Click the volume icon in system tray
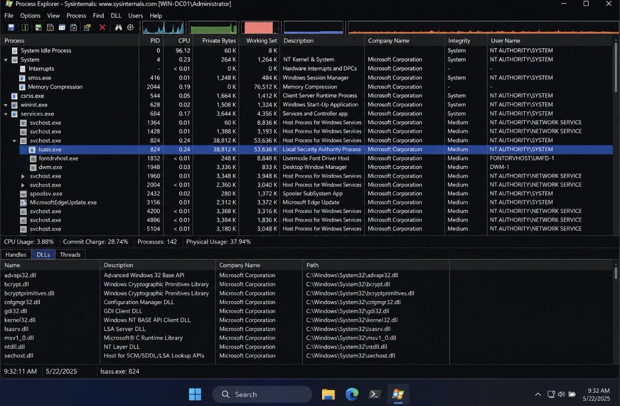The image size is (620, 406). click(x=561, y=395)
